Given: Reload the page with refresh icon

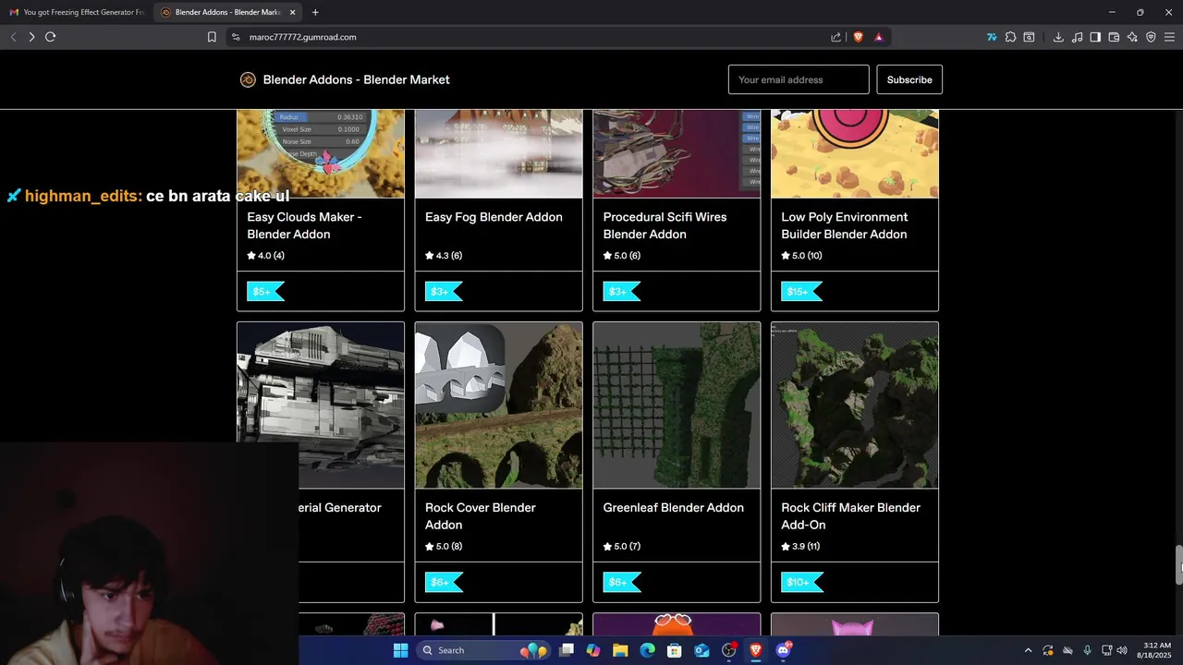Looking at the screenshot, I should (51, 37).
